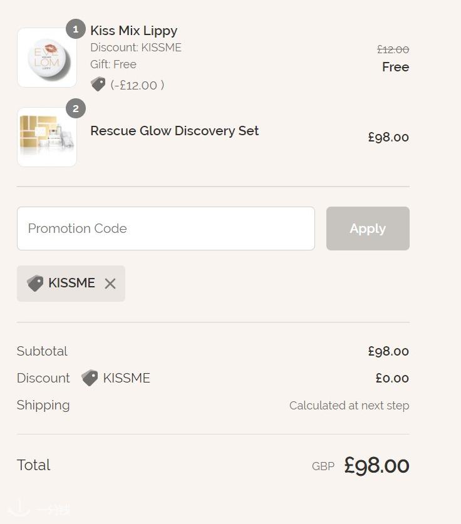
Task: Click quantity badge 1 on Kiss Mix Lippy
Action: 76,29
